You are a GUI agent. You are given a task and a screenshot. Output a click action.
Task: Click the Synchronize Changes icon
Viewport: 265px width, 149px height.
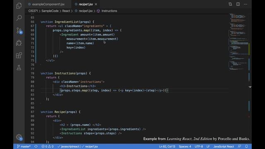(36, 147)
